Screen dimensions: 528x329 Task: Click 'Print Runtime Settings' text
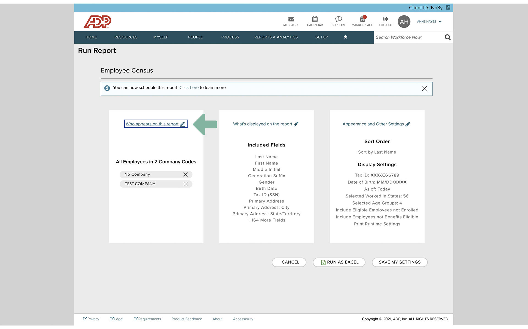coord(377,224)
